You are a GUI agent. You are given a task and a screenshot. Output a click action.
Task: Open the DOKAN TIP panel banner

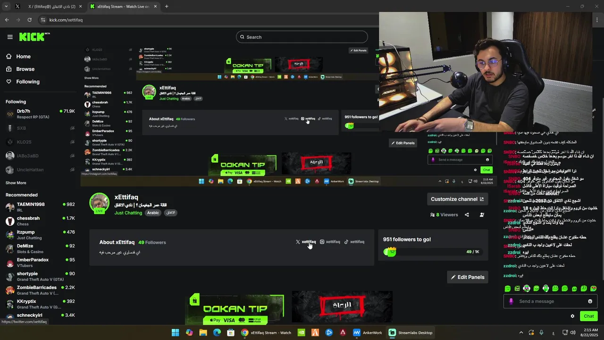point(235,309)
